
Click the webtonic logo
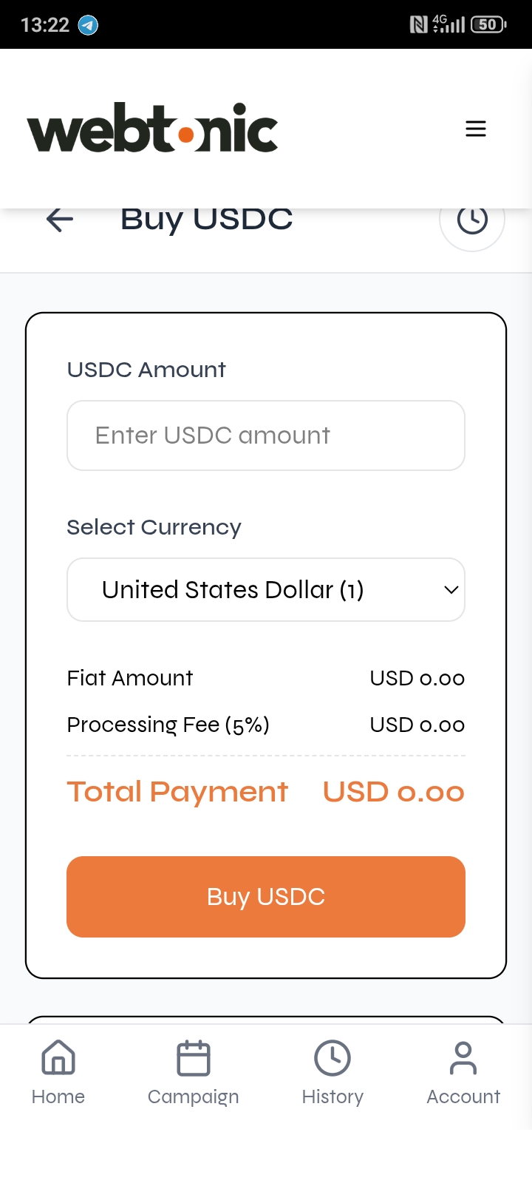[x=153, y=129]
